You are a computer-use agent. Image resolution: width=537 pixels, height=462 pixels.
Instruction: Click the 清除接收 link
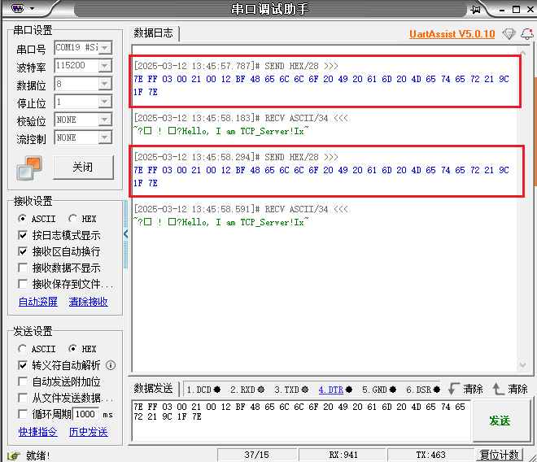click(89, 302)
